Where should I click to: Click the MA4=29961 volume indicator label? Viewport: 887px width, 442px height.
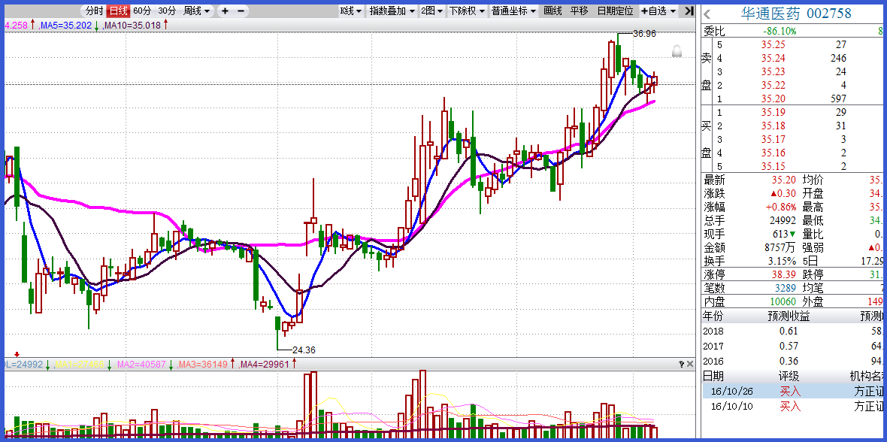point(264,365)
